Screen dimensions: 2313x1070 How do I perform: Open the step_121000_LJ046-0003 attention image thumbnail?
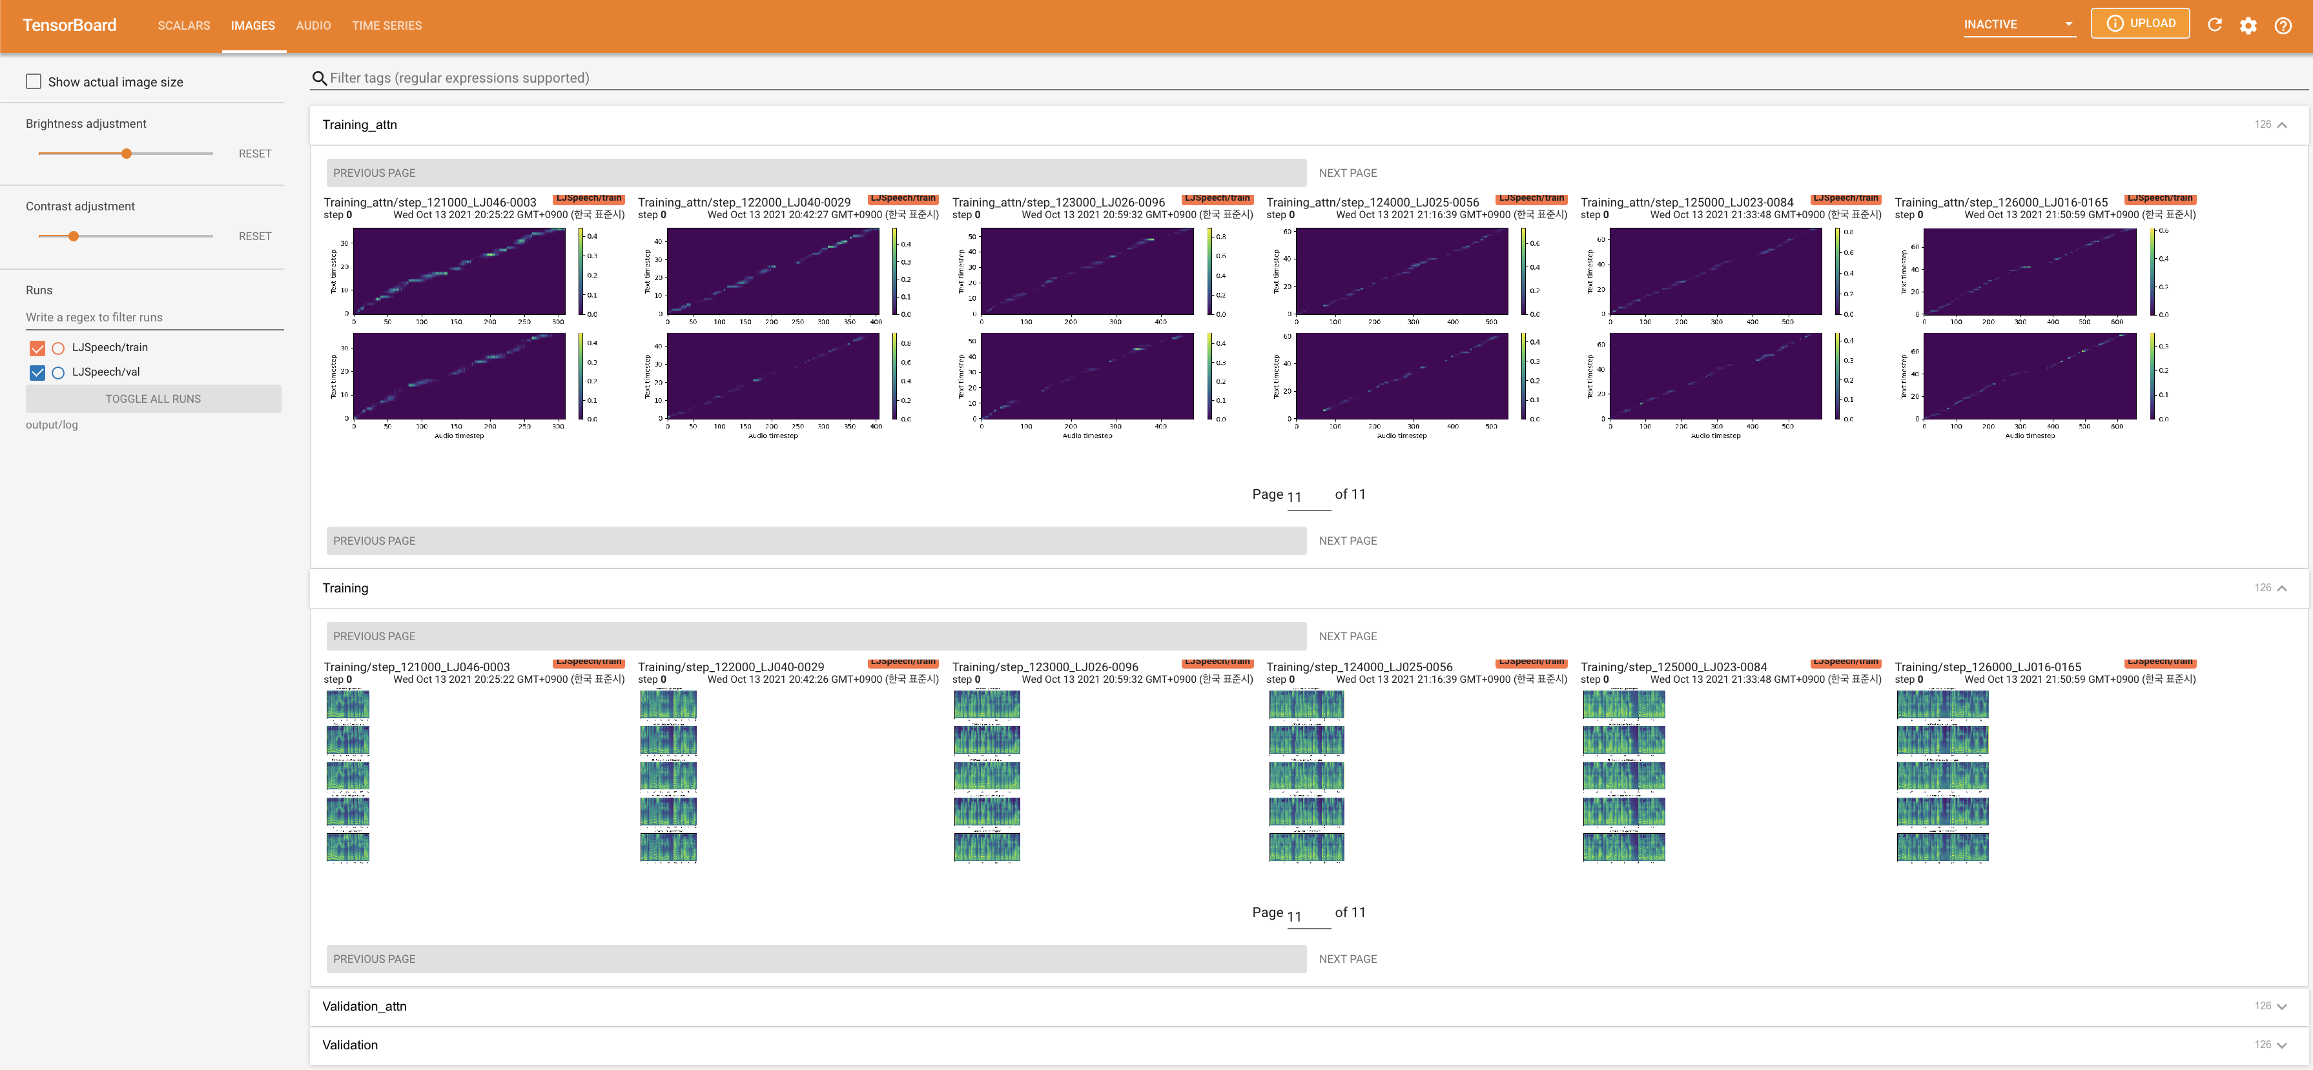(x=459, y=332)
